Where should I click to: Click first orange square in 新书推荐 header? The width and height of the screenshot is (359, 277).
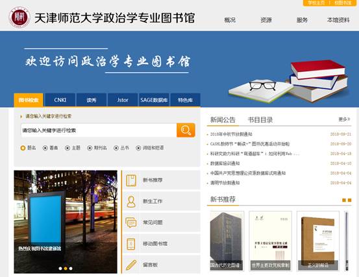coord(344,200)
